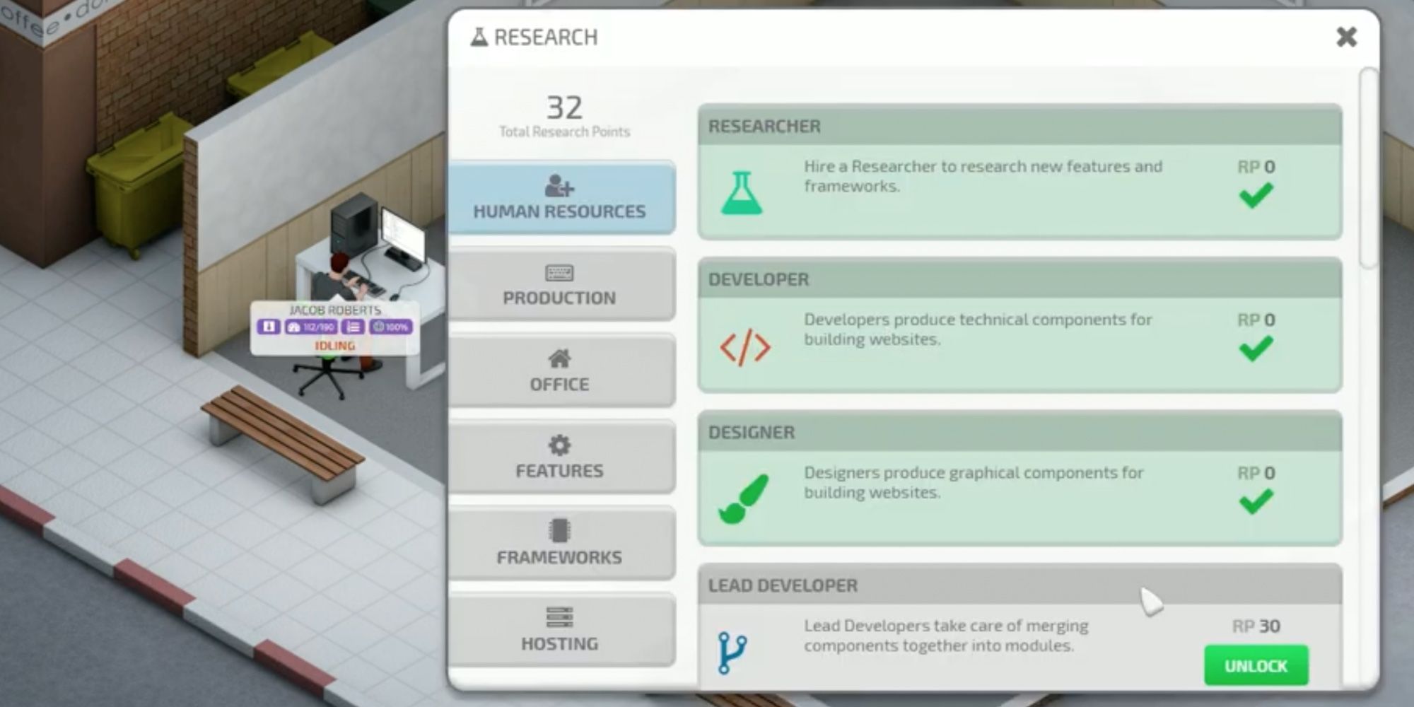This screenshot has height=707, width=1414.
Task: Click the research list scrollbar thumb
Action: click(1369, 168)
